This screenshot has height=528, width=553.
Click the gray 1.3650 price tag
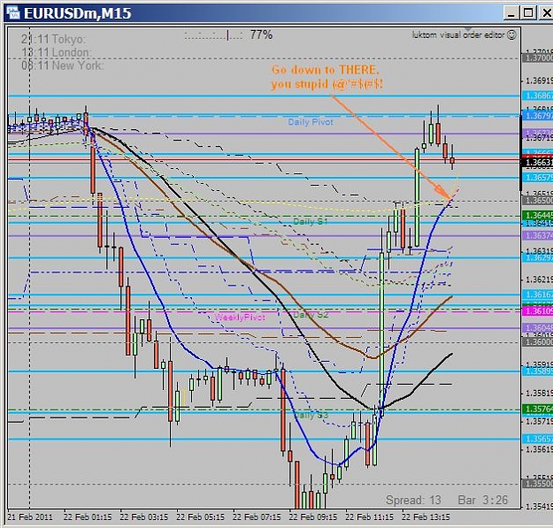click(537, 201)
